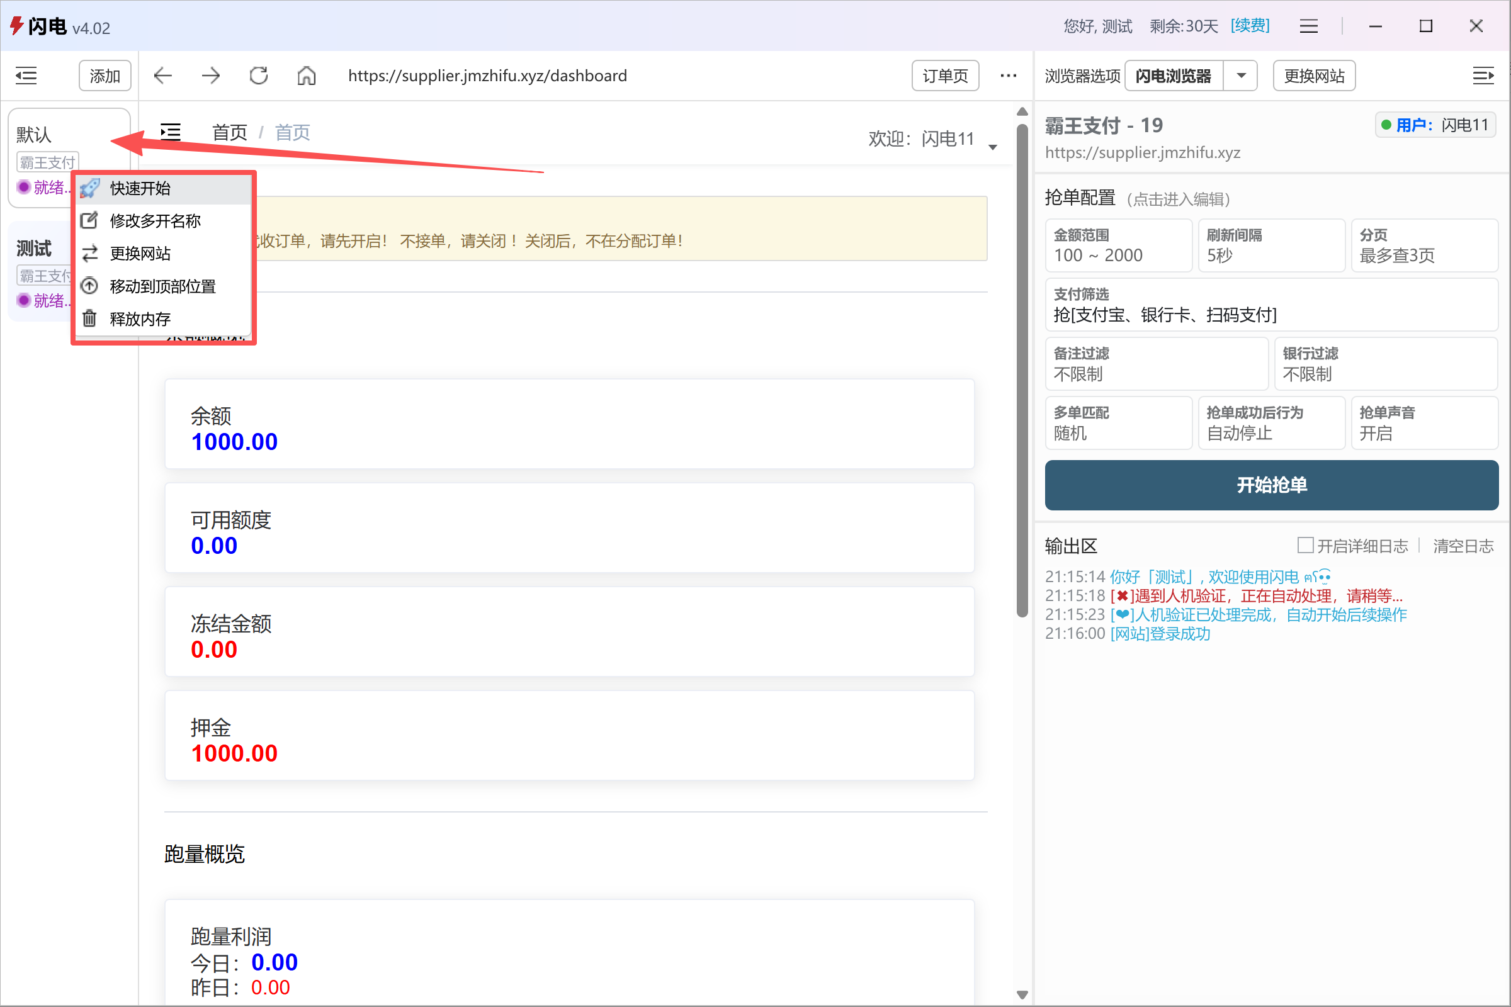1511x1007 pixels.
Task: Click the back navigation arrow
Action: coord(163,75)
